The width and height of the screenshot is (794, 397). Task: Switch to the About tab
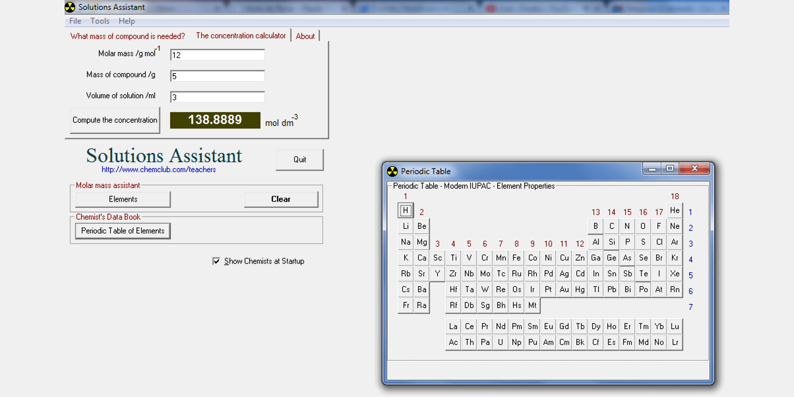(x=305, y=36)
